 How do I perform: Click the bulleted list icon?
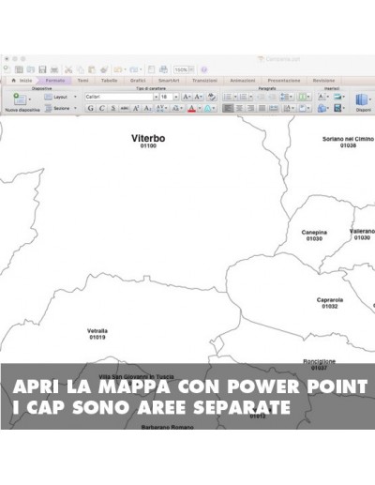click(x=228, y=97)
